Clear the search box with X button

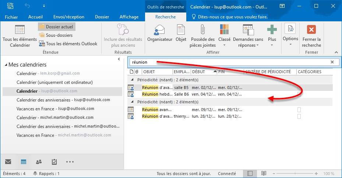pos(332,62)
